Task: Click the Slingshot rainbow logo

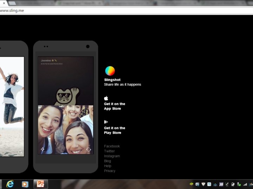Action: [x=110, y=71]
